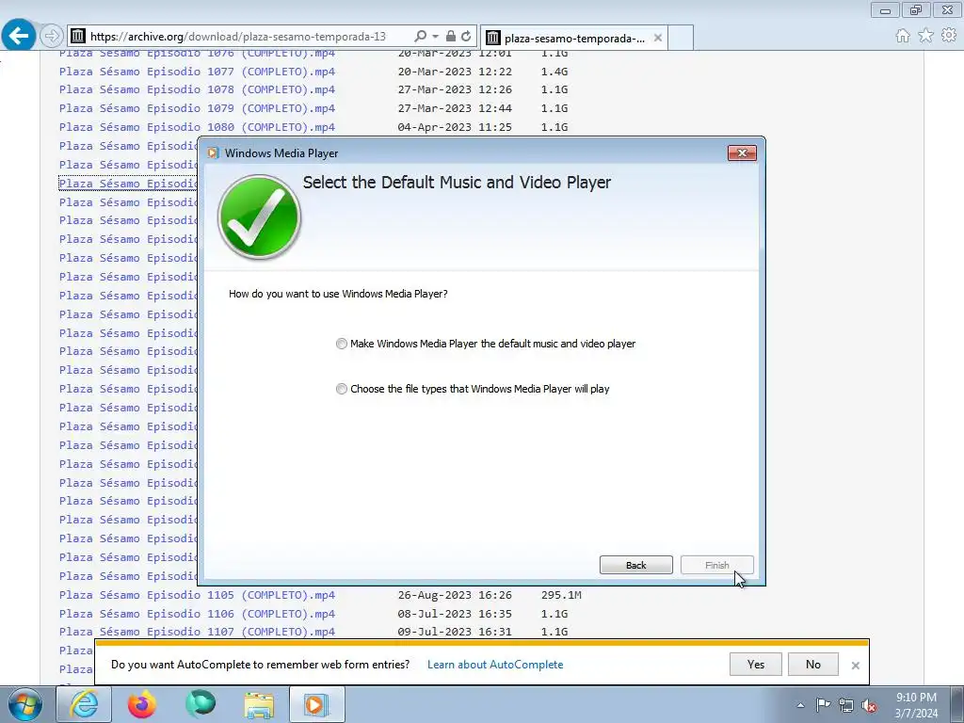Click the How do you want to use question text
The height and width of the screenshot is (723, 964).
tap(338, 294)
